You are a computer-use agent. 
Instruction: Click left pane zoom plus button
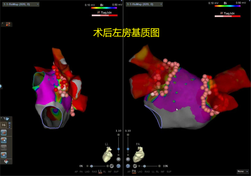pyautogui.click(x=118, y=134)
